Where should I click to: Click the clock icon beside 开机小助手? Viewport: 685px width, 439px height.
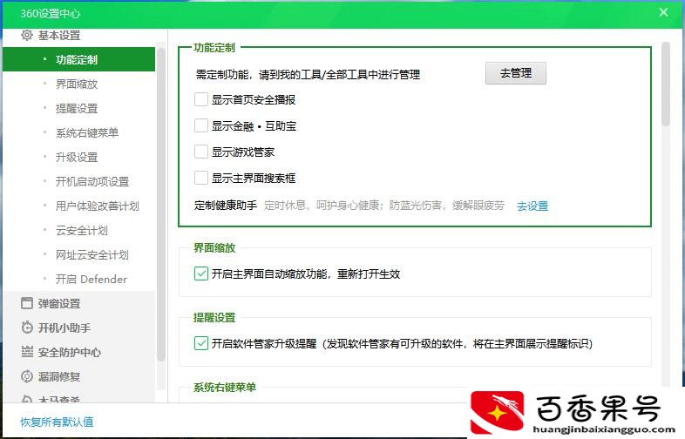click(27, 328)
